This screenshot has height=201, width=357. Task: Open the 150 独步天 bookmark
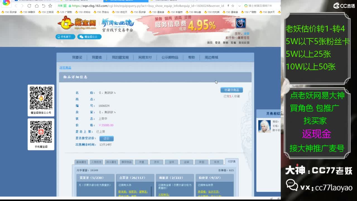pyautogui.click(x=267, y=12)
